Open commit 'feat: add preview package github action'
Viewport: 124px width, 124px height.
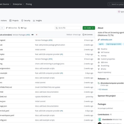click(50, 45)
